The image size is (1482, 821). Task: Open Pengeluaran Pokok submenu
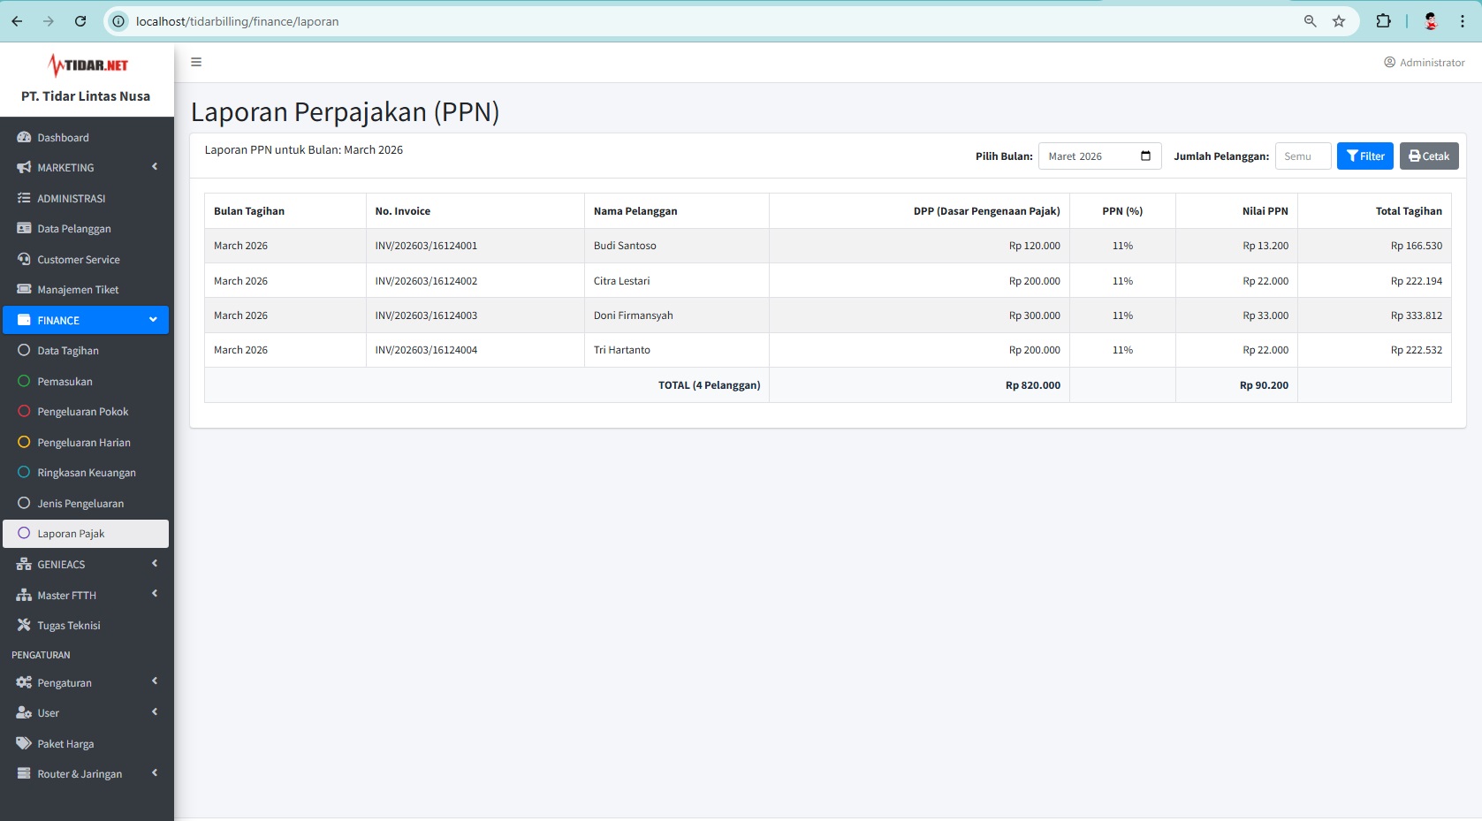pyautogui.click(x=86, y=412)
